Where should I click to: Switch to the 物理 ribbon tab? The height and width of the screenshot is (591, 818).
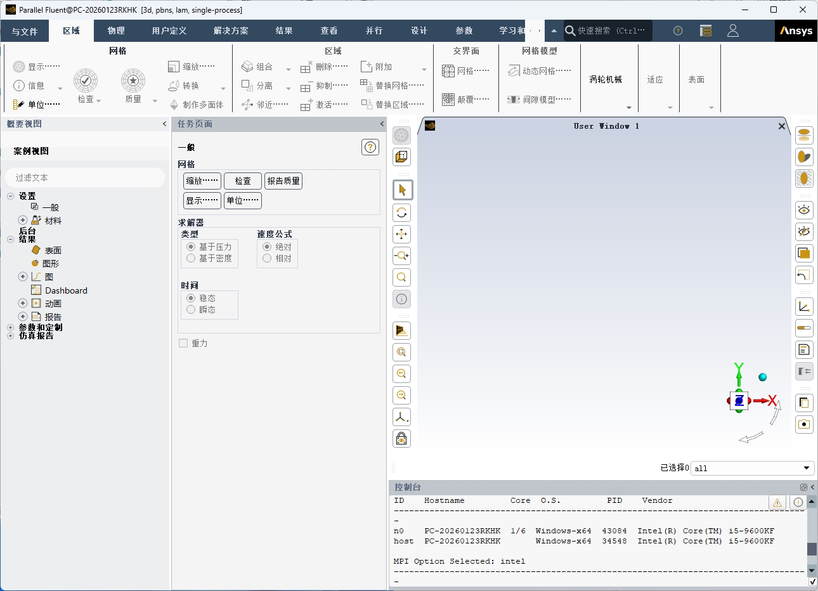[x=115, y=30]
